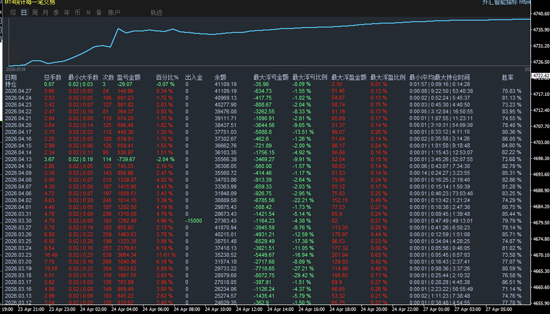Click the 40969.13 balance value

225,98
